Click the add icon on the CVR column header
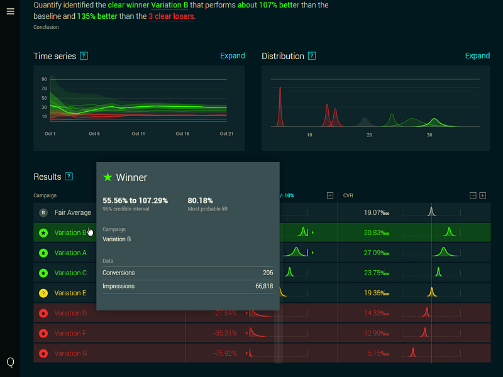Image resolution: width=503 pixels, height=377 pixels. (x=472, y=195)
